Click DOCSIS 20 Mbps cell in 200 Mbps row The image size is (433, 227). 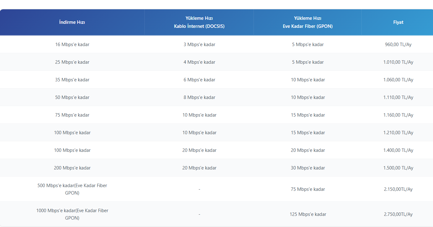click(x=199, y=168)
